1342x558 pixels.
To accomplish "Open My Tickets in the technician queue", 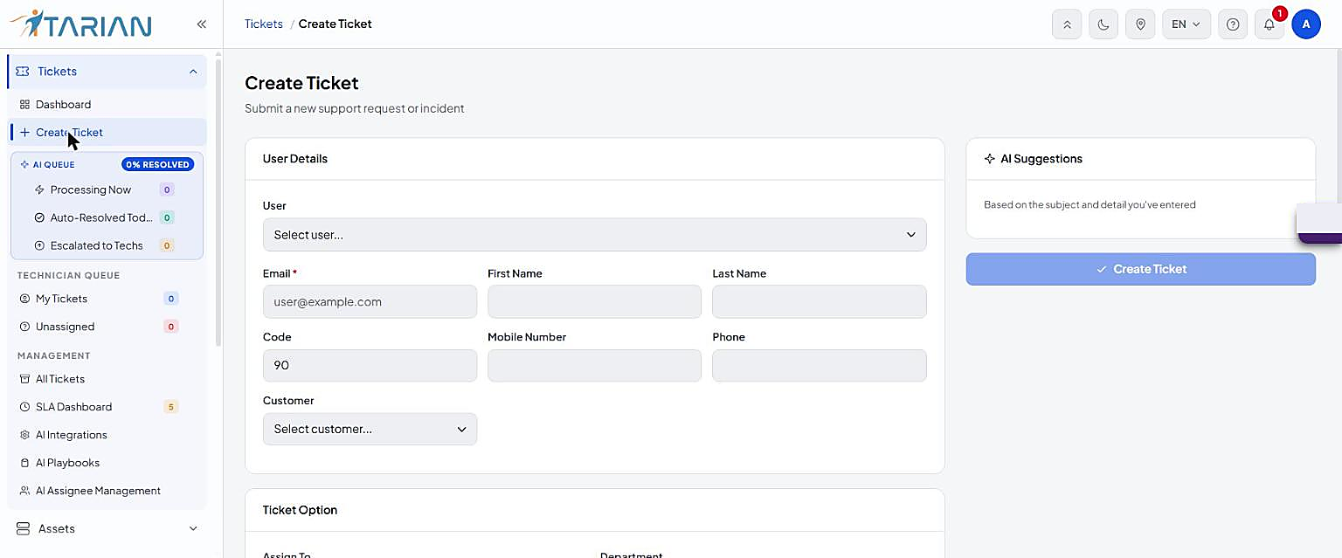I will tap(107, 299).
